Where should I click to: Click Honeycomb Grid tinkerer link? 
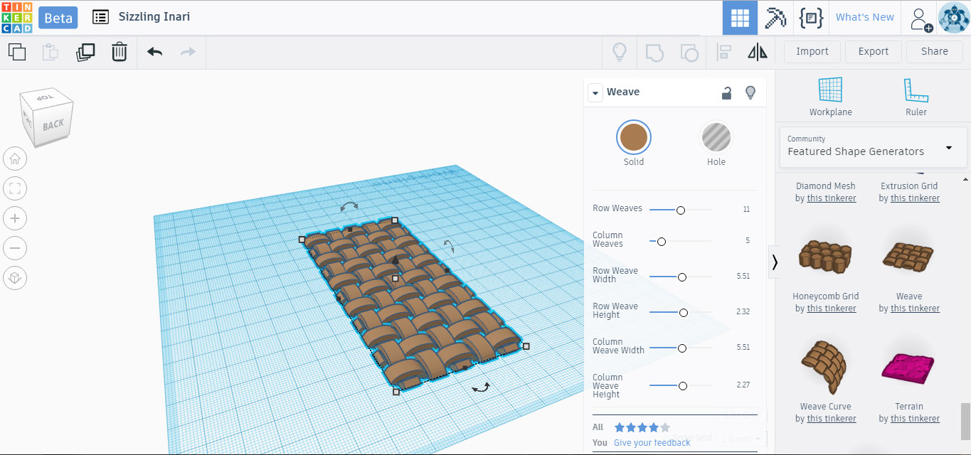831,309
